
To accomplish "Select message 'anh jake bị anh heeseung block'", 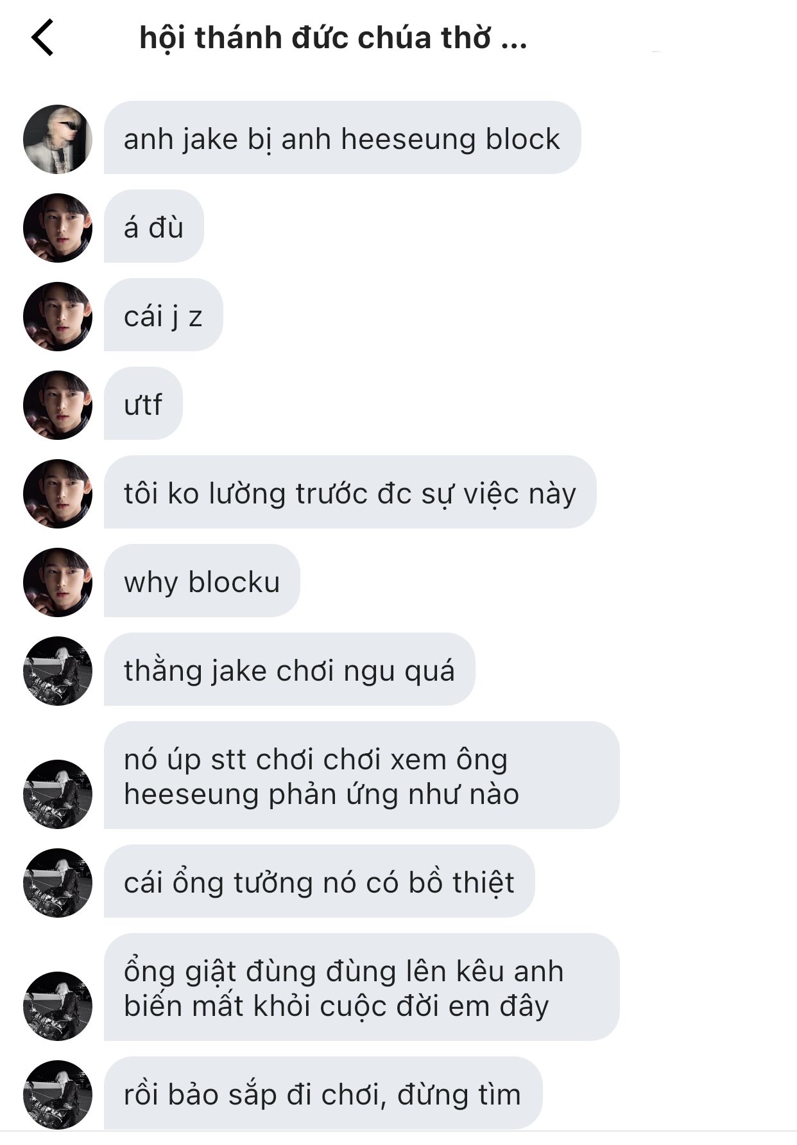I will click(x=342, y=137).
